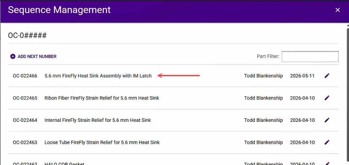Select part number OC-022463
349x165 pixels.
[x=25, y=142]
